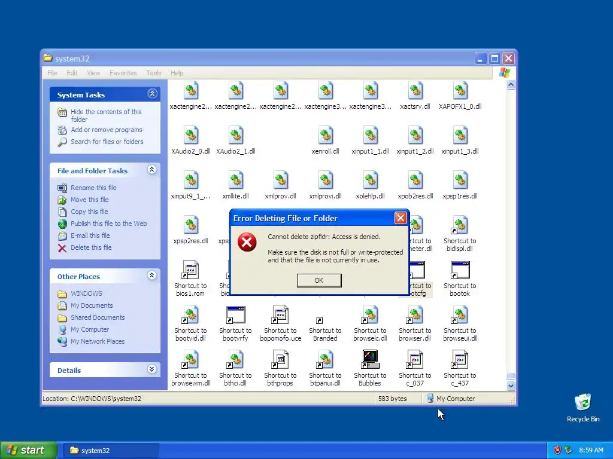This screenshot has height=459, width=613.
Task: Open the Edit menu
Action: coord(72,73)
